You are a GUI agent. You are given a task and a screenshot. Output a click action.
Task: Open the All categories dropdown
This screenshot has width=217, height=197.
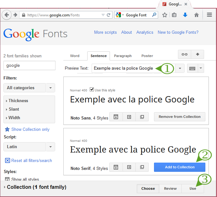[29, 88]
